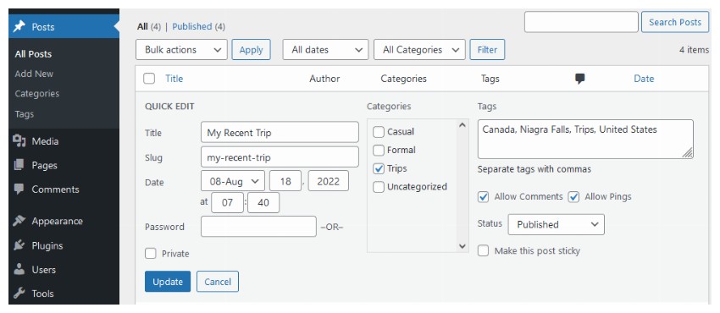Expand the All Categories filter dropdown
Image resolution: width=720 pixels, height=313 pixels.
[419, 50]
